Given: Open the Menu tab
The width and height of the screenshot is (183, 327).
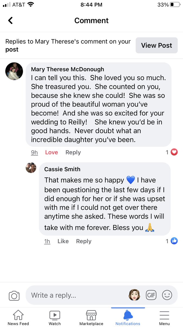Looking at the screenshot, I should (x=164, y=318).
